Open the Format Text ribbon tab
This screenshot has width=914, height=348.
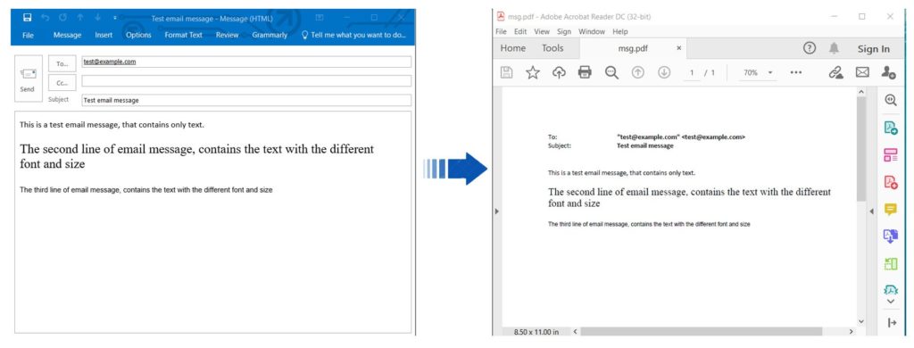183,35
